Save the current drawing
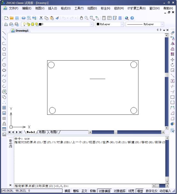Image resolution: width=177 pixels, height=194 pixels. [17, 18]
